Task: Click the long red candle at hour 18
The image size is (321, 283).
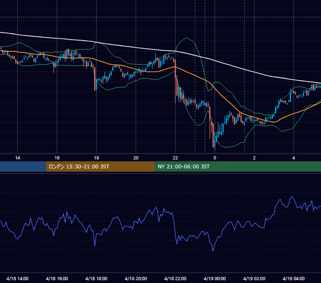Action: coord(95,78)
